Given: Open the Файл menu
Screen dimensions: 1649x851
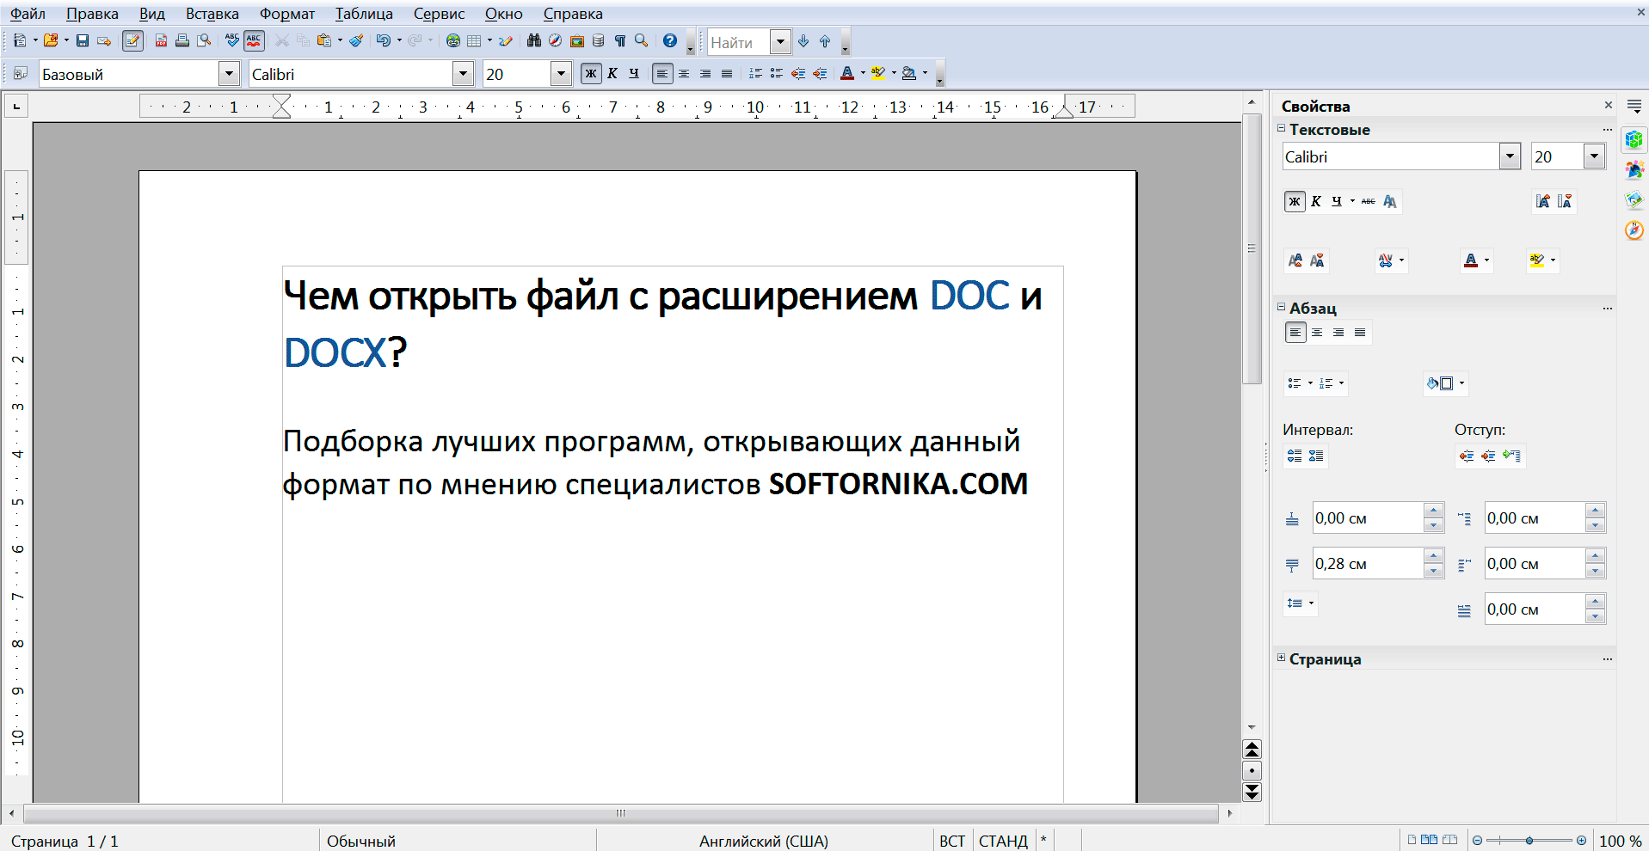Looking at the screenshot, I should tap(28, 14).
